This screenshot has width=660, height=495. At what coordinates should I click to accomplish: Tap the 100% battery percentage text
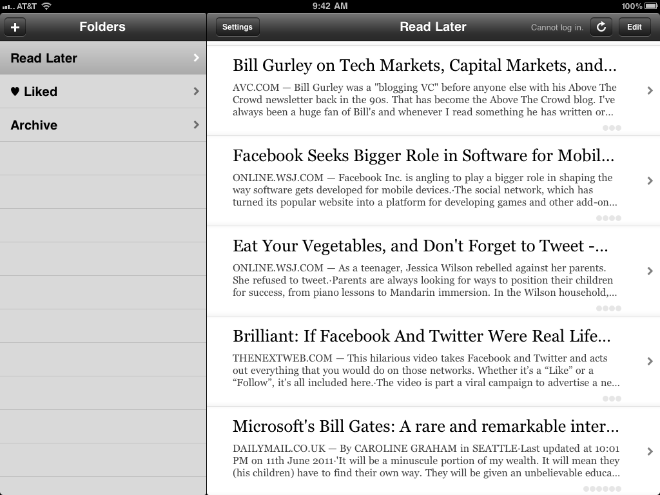632,6
